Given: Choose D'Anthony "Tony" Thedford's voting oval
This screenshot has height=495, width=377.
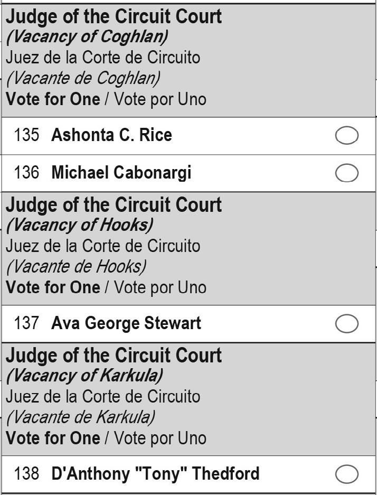Looking at the screenshot, I should coord(347,474).
